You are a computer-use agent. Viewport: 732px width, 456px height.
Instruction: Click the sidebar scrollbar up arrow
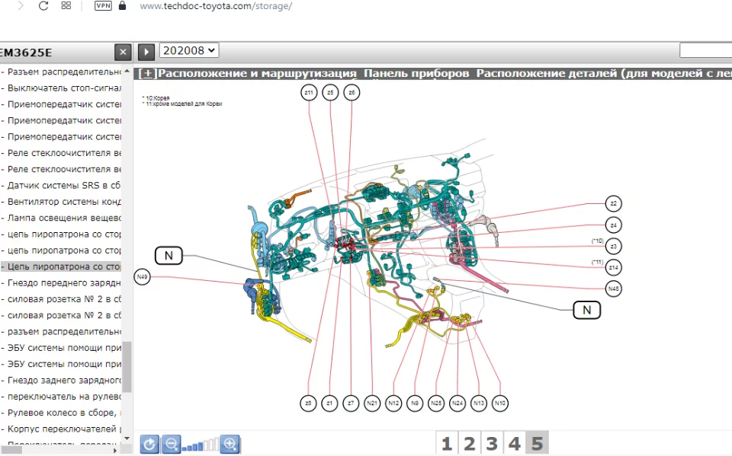(x=127, y=71)
